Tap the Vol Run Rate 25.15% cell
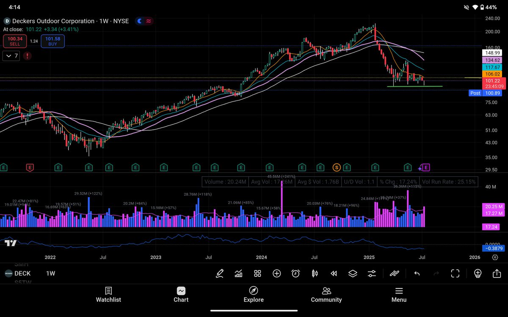 point(448,182)
